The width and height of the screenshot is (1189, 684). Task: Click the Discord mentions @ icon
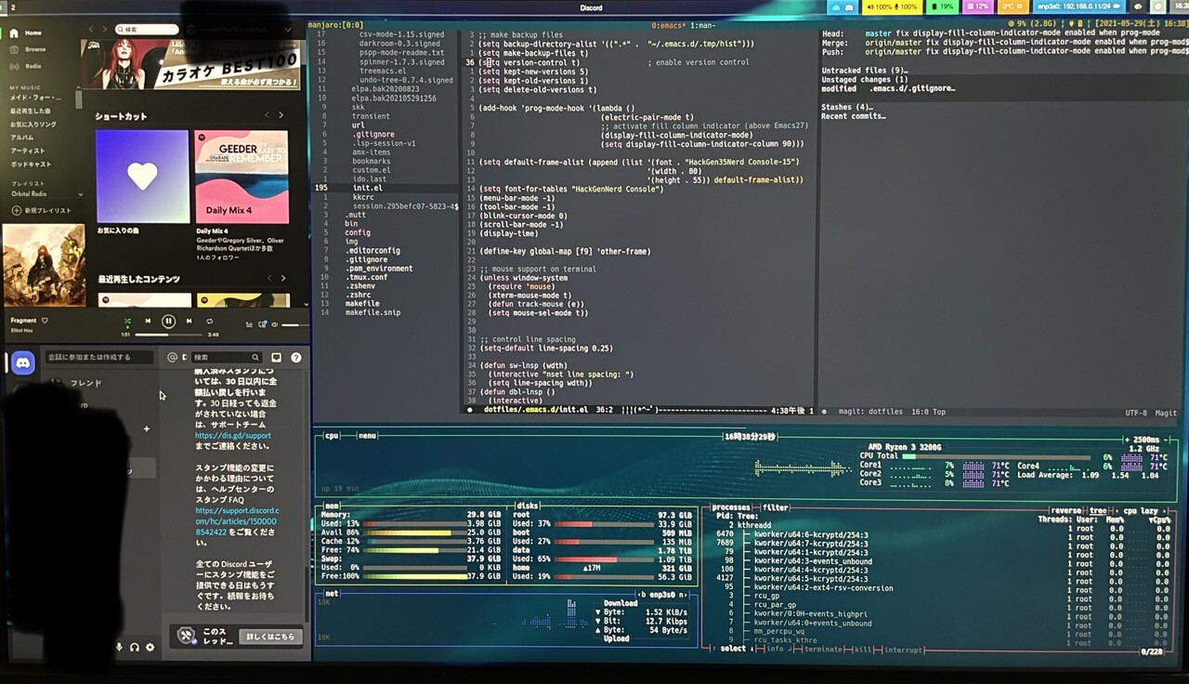[x=172, y=357]
